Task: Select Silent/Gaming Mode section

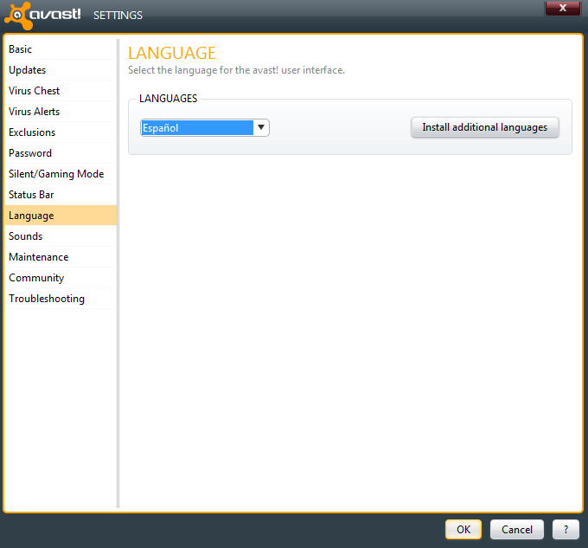Action: click(61, 174)
